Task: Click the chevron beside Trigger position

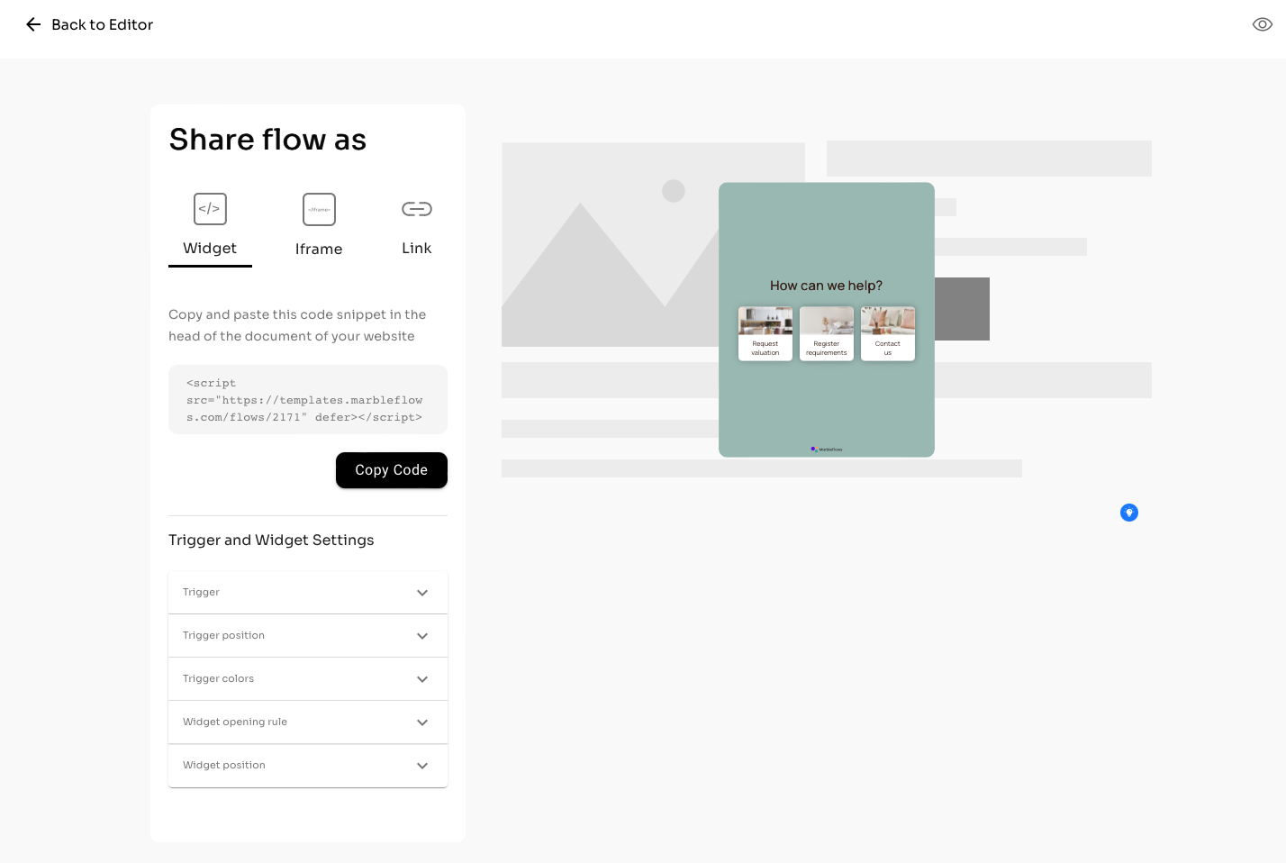Action: (x=422, y=636)
